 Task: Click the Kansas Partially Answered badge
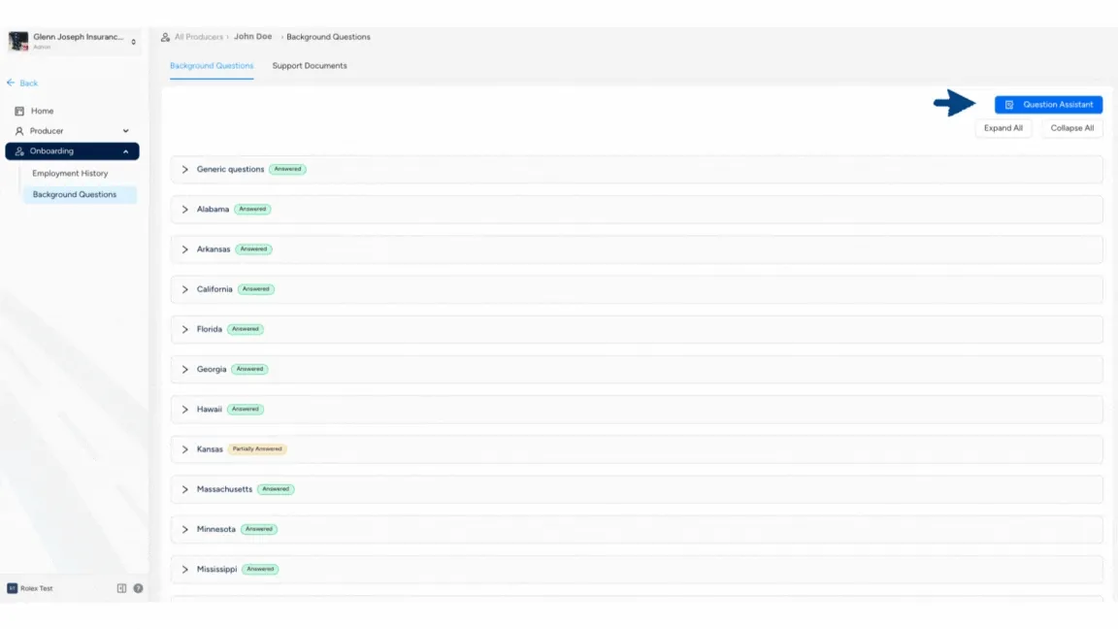coord(257,449)
